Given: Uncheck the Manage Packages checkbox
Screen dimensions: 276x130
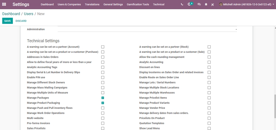Looking at the screenshot, I should (x=103, y=98).
